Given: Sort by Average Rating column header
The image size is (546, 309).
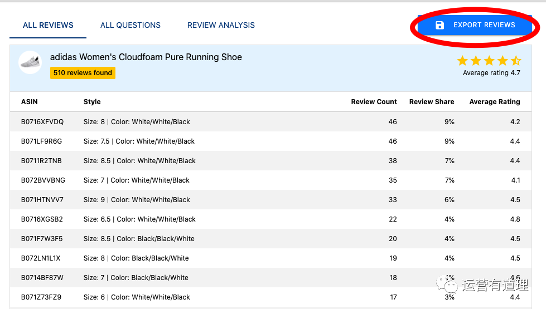Looking at the screenshot, I should point(494,102).
